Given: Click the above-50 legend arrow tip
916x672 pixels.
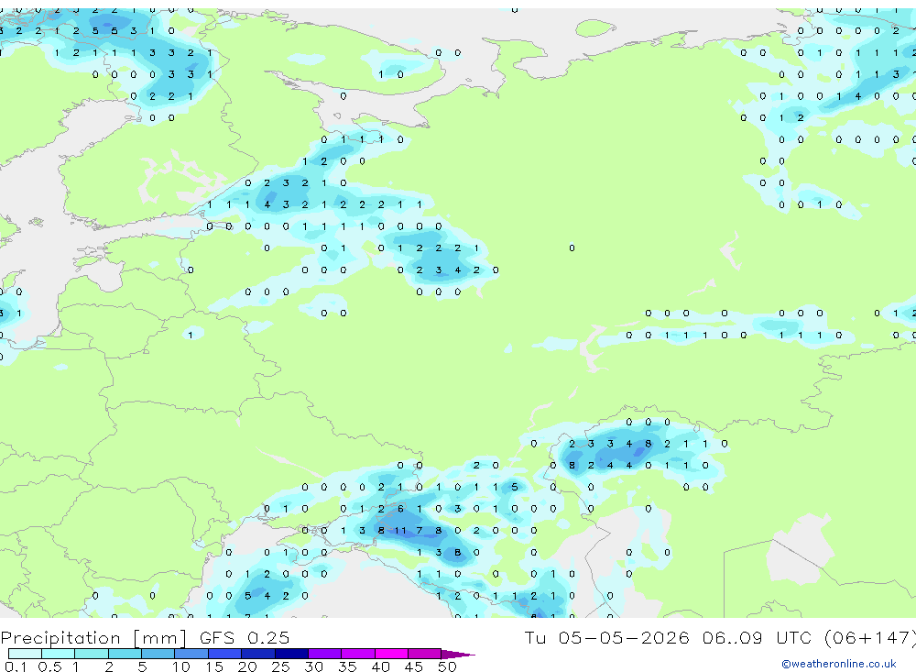Looking at the screenshot, I should pos(458,655).
